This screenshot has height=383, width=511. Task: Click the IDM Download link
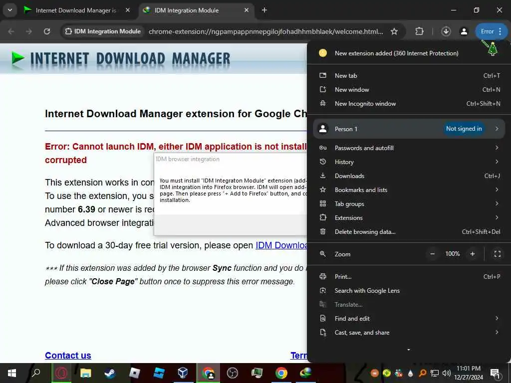281,245
